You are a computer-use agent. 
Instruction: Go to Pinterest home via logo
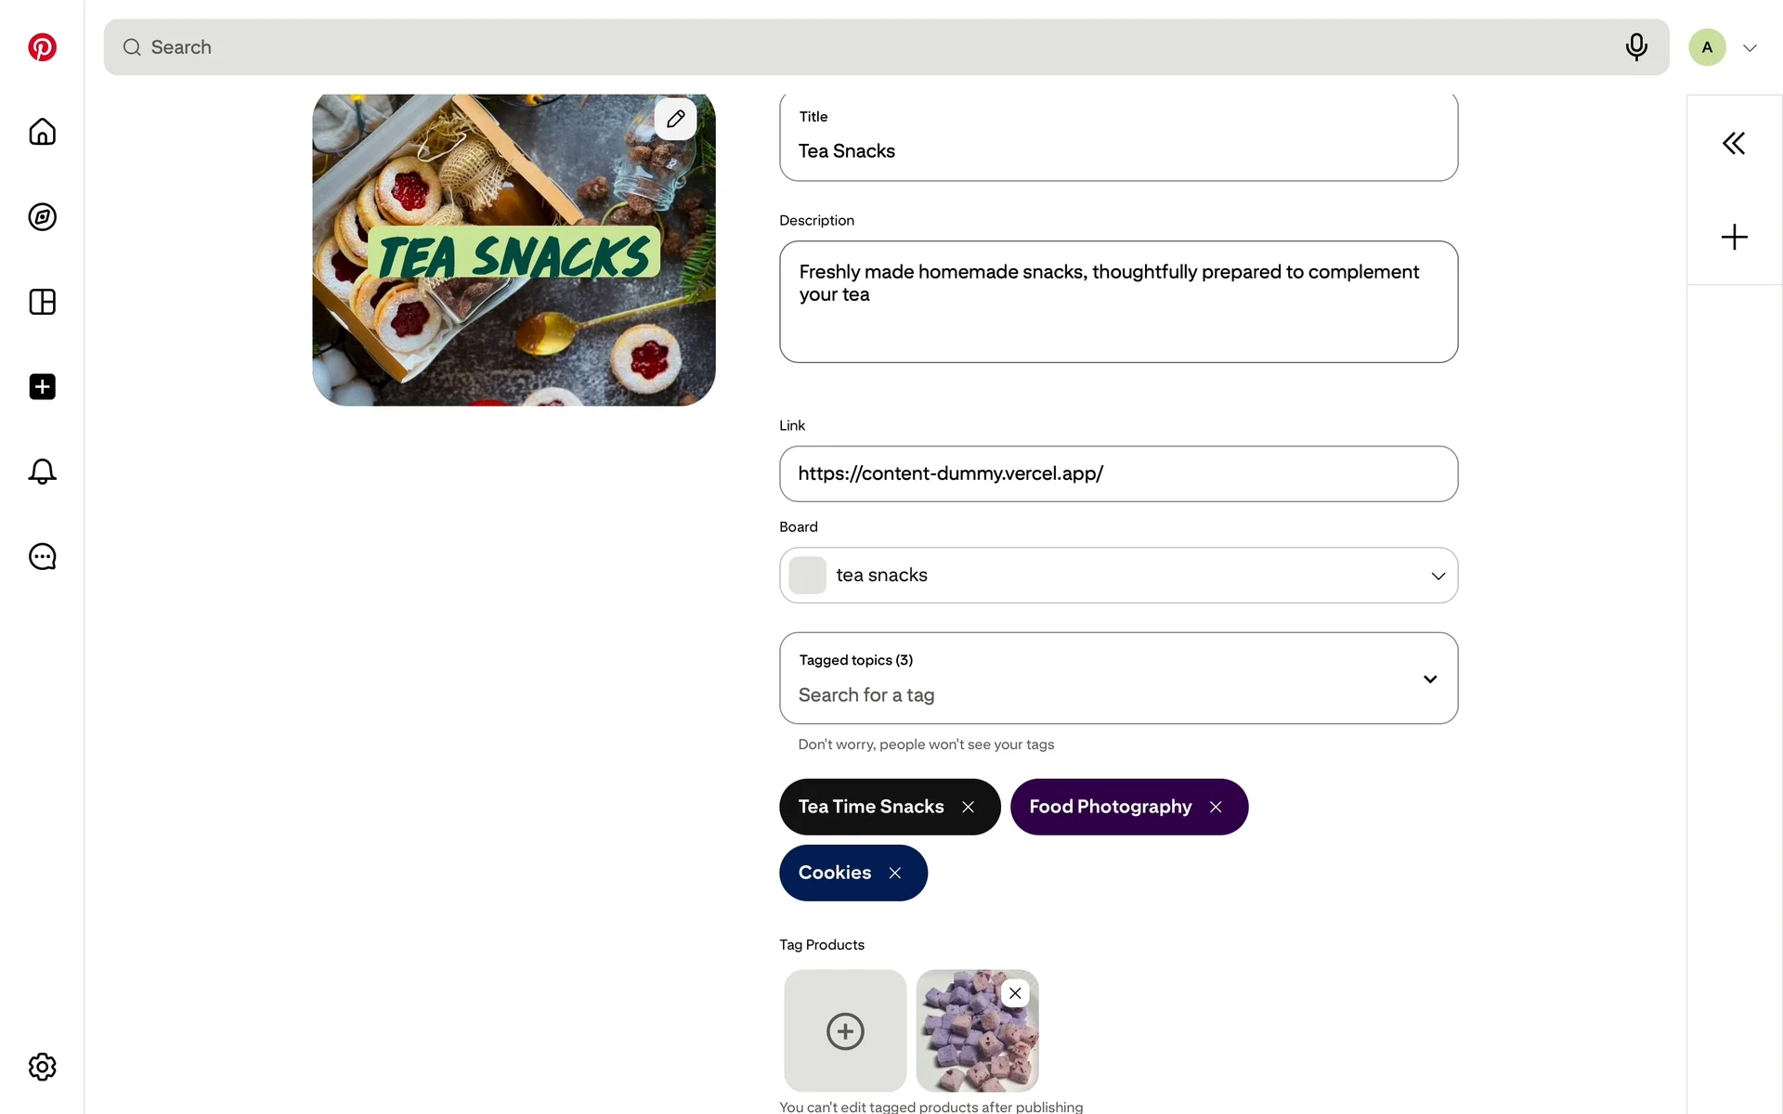coord(42,47)
